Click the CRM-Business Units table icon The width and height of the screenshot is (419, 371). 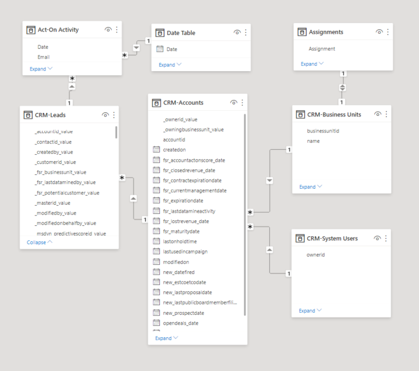click(300, 115)
